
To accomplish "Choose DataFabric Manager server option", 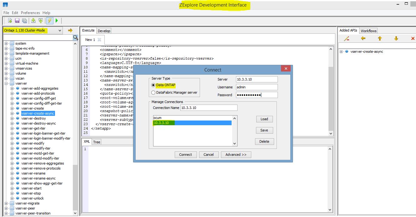I will coord(153,92).
